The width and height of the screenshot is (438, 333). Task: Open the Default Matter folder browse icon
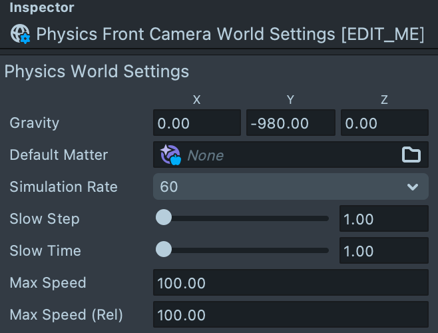(x=411, y=155)
